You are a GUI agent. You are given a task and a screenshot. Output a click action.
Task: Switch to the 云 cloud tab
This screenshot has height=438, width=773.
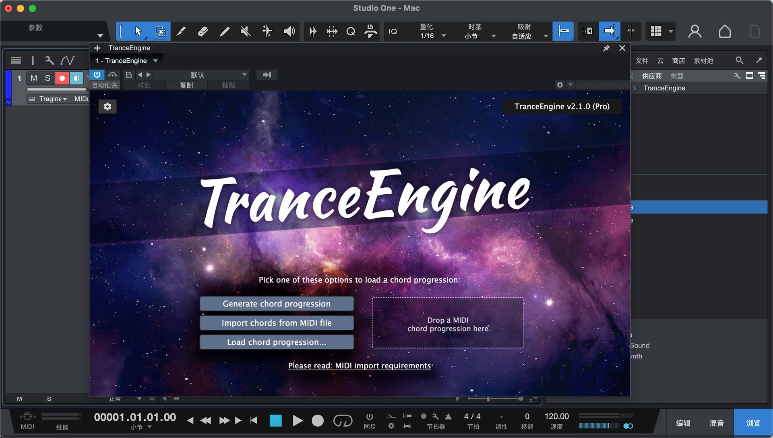(660, 60)
